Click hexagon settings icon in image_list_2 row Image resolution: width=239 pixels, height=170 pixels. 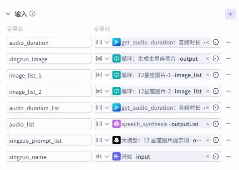[x=216, y=91]
